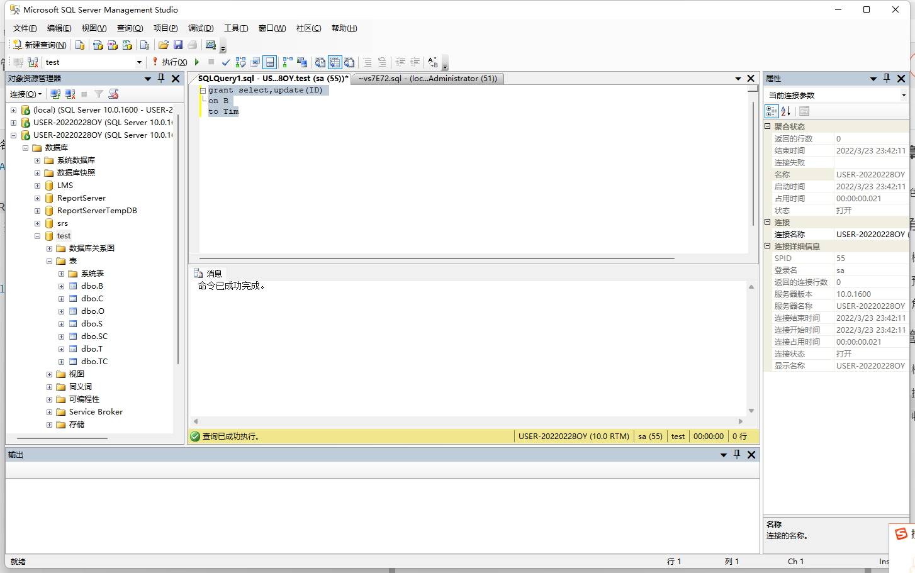This screenshot has width=915, height=573.
Task: Open SQL Server Compact query icon
Action: click(x=145, y=45)
